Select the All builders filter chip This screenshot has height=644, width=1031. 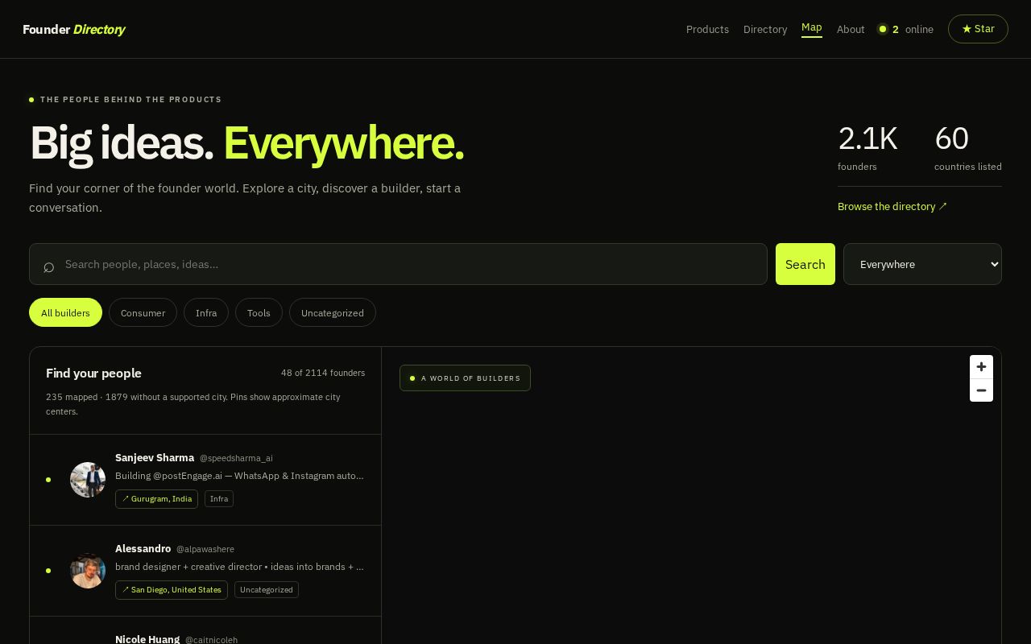pyautogui.click(x=65, y=312)
